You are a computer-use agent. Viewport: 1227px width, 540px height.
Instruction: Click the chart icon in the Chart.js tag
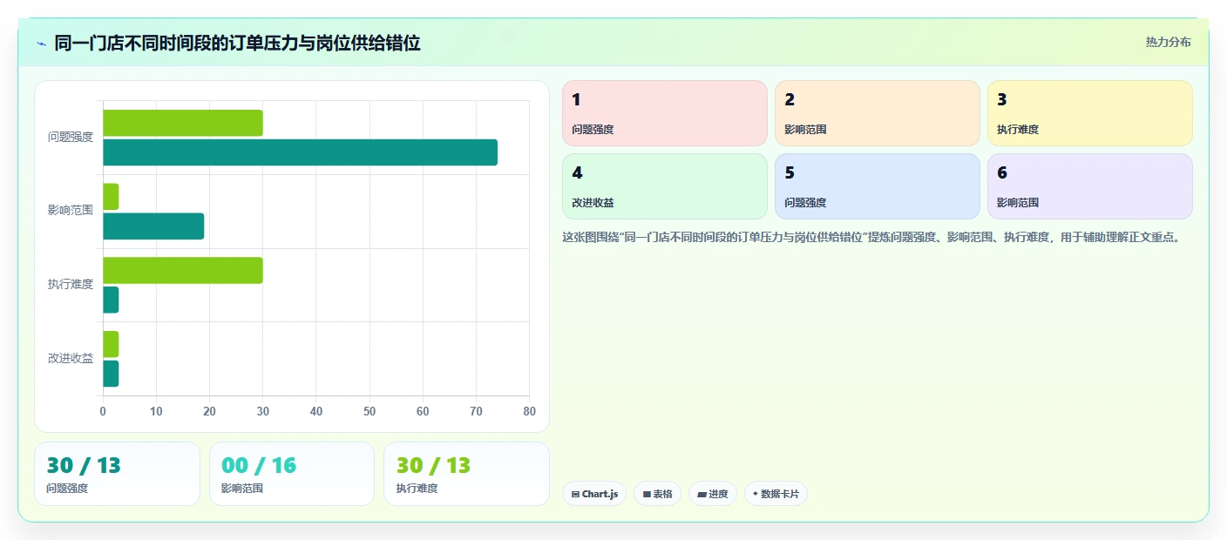[575, 494]
